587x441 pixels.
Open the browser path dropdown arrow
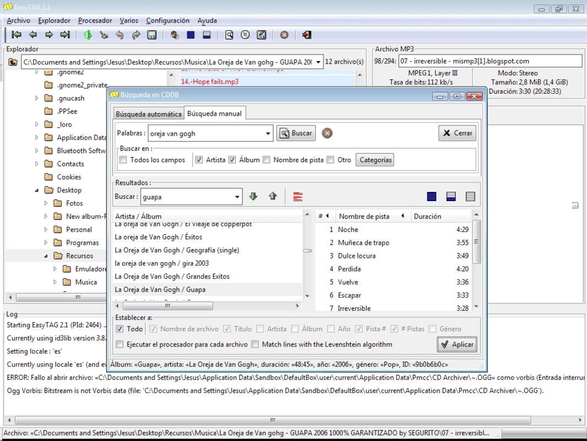pyautogui.click(x=318, y=62)
